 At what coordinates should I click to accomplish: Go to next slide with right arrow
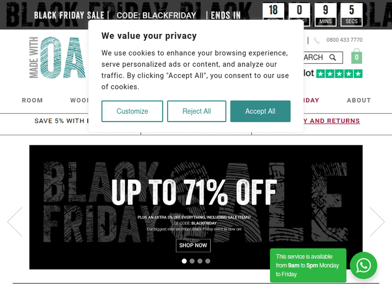click(x=377, y=222)
